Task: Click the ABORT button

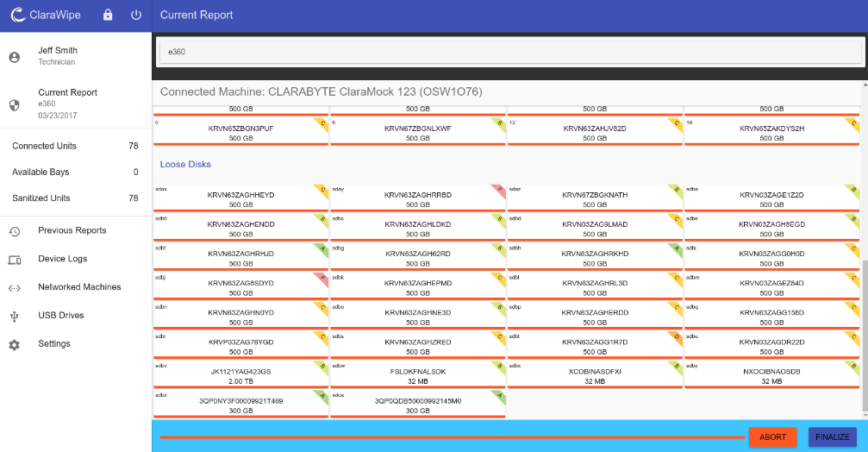Action: pos(773,437)
